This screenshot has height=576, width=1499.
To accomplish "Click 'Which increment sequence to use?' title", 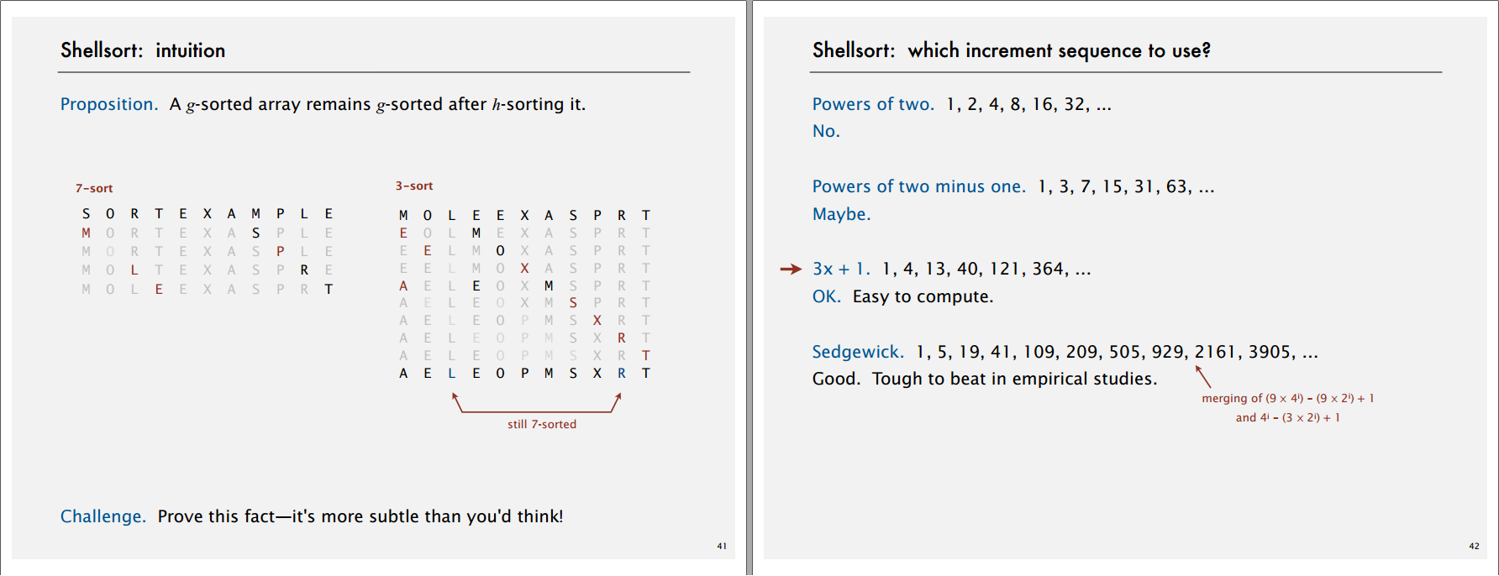I will (1060, 50).
